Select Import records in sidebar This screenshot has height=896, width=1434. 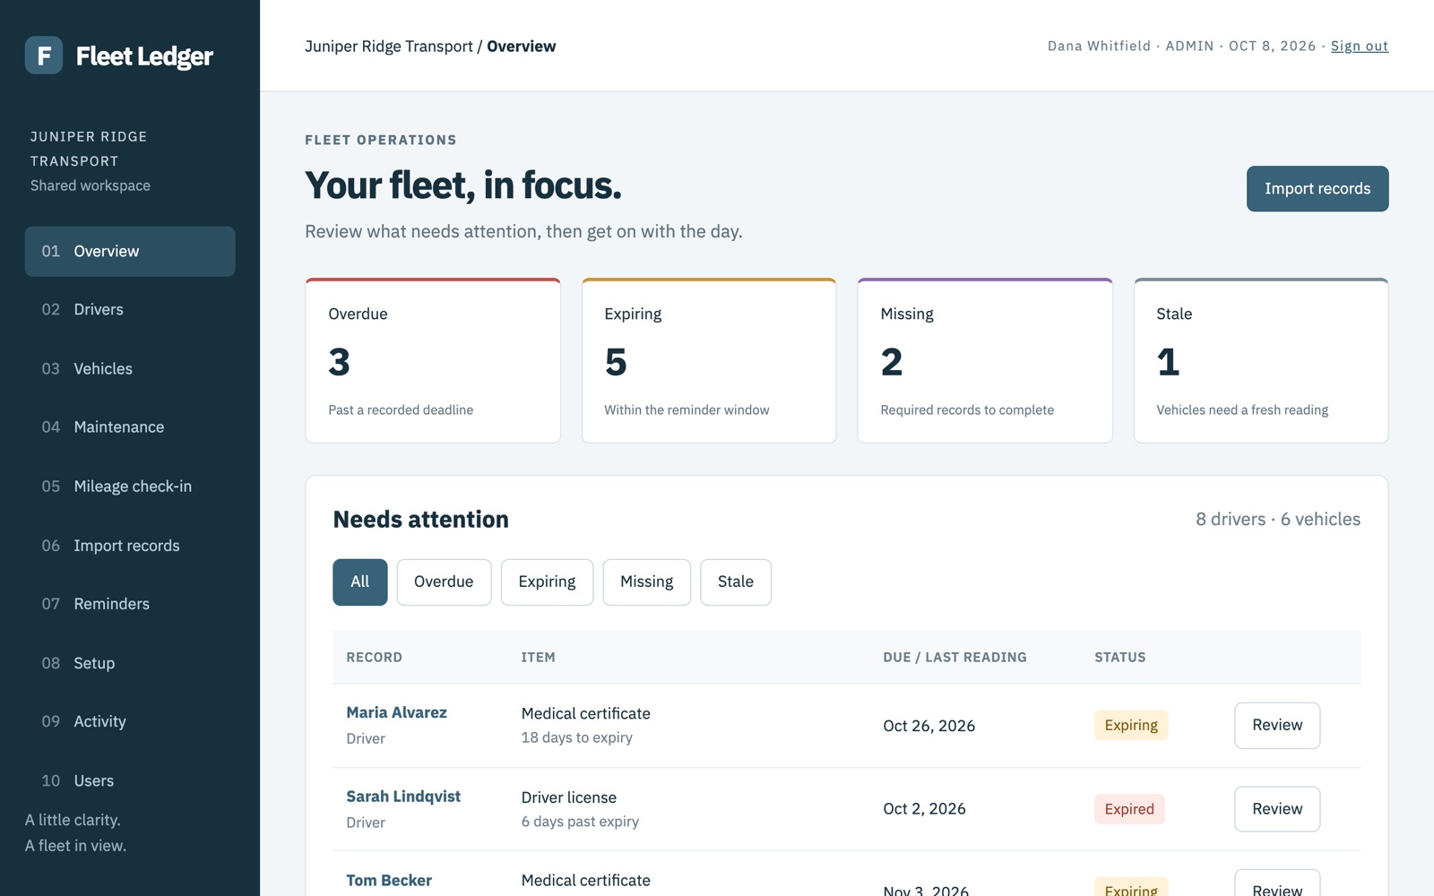pos(130,545)
